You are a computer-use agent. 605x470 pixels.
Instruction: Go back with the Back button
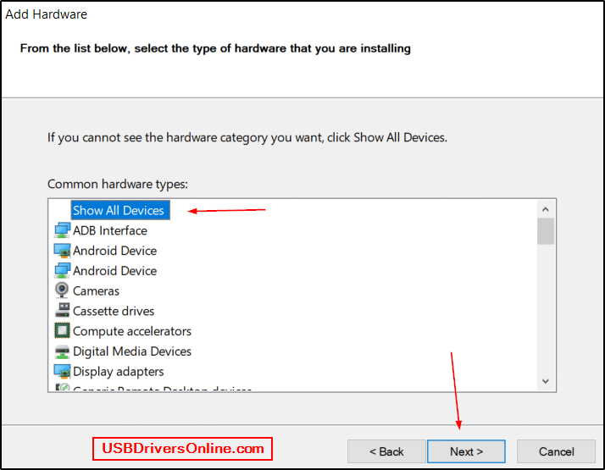(386, 451)
